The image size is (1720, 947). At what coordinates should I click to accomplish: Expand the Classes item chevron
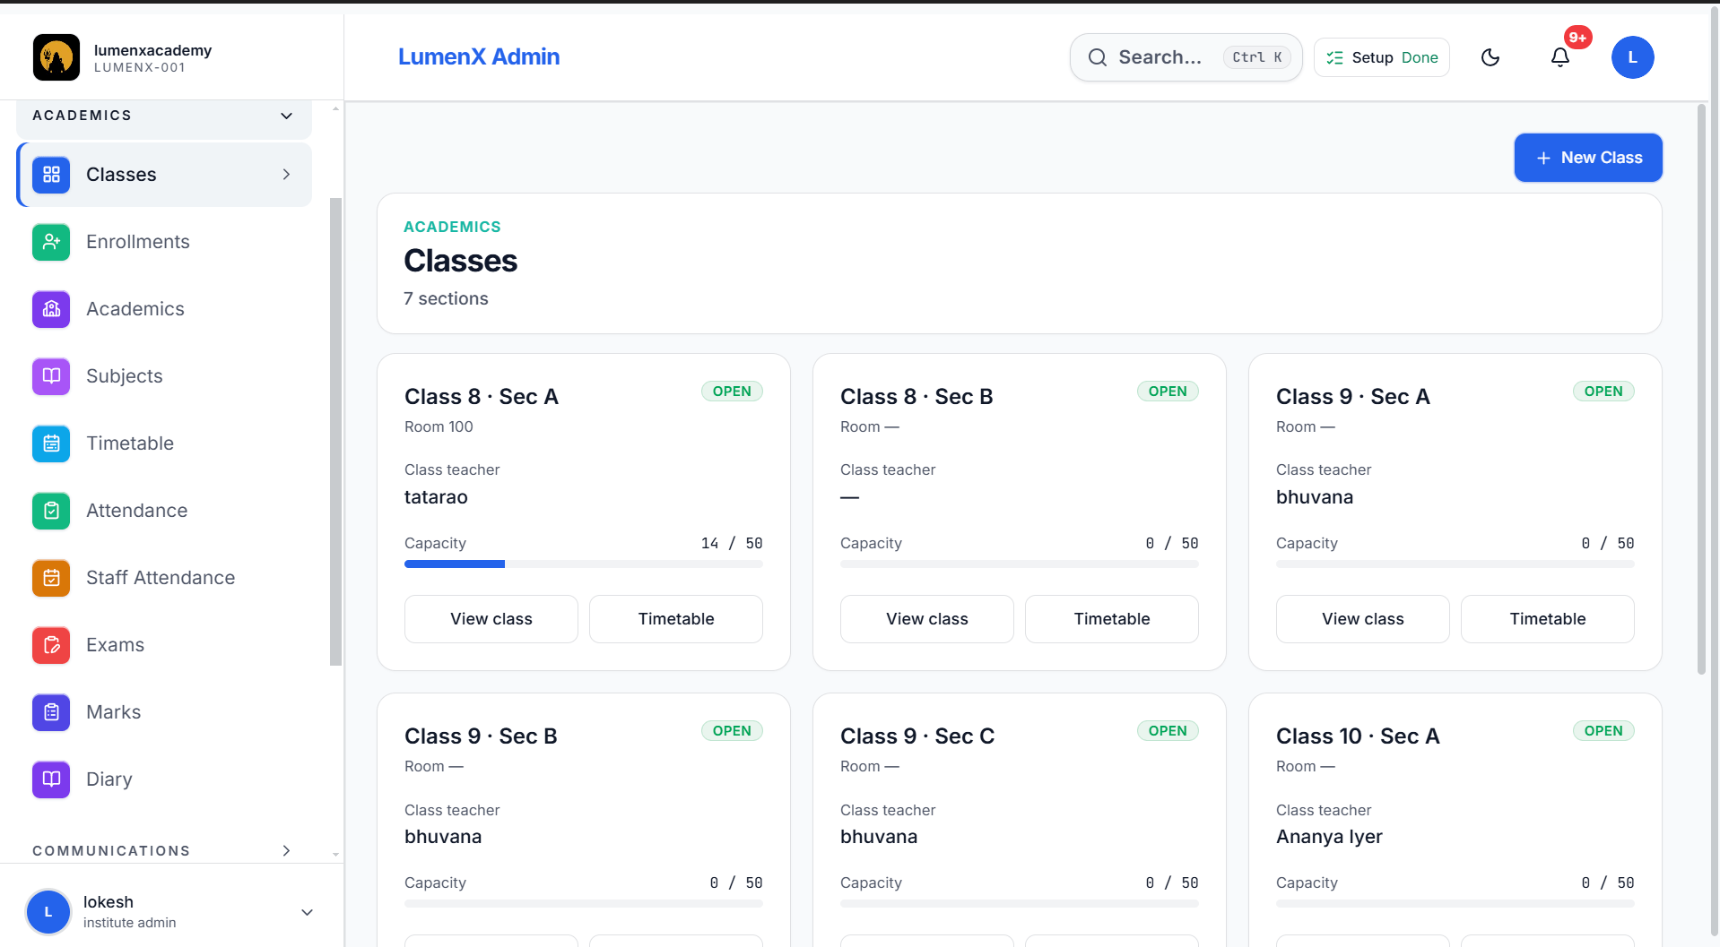tap(286, 175)
